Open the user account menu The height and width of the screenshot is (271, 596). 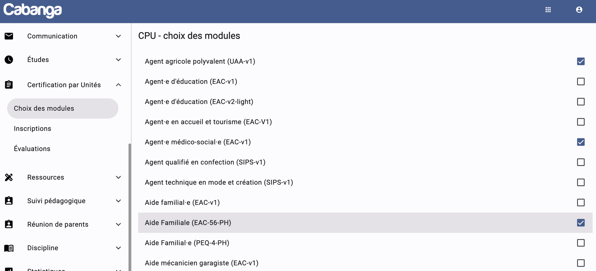[x=579, y=10]
